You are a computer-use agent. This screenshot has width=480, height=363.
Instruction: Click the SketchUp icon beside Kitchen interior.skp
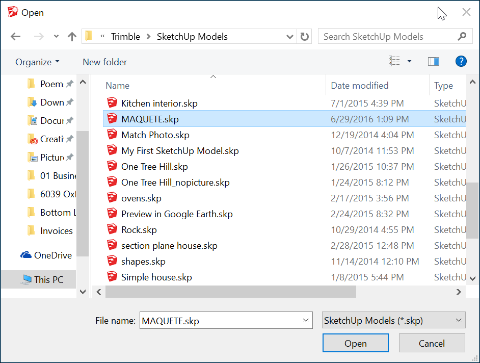pos(112,103)
